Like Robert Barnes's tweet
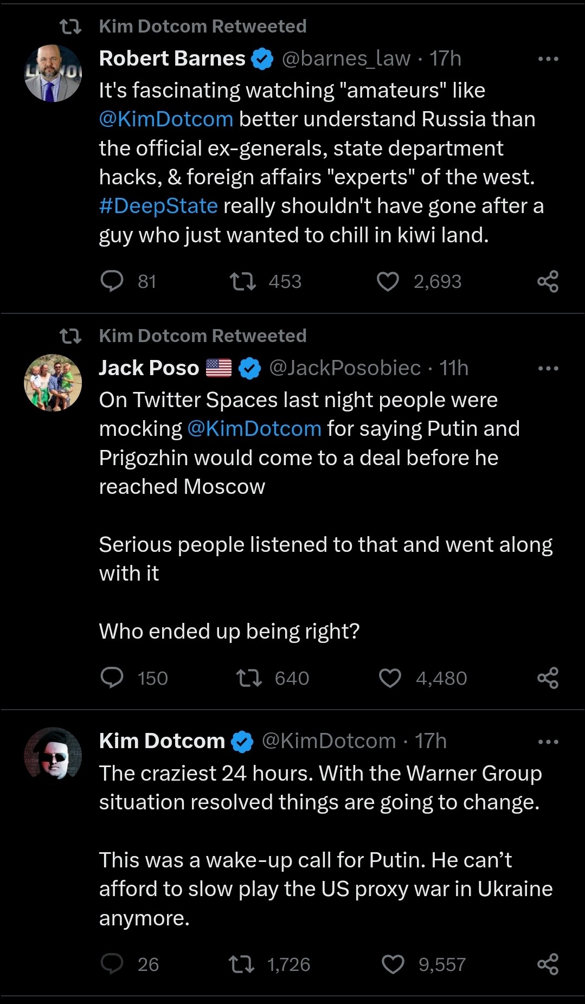This screenshot has width=585, height=1004. [x=388, y=281]
